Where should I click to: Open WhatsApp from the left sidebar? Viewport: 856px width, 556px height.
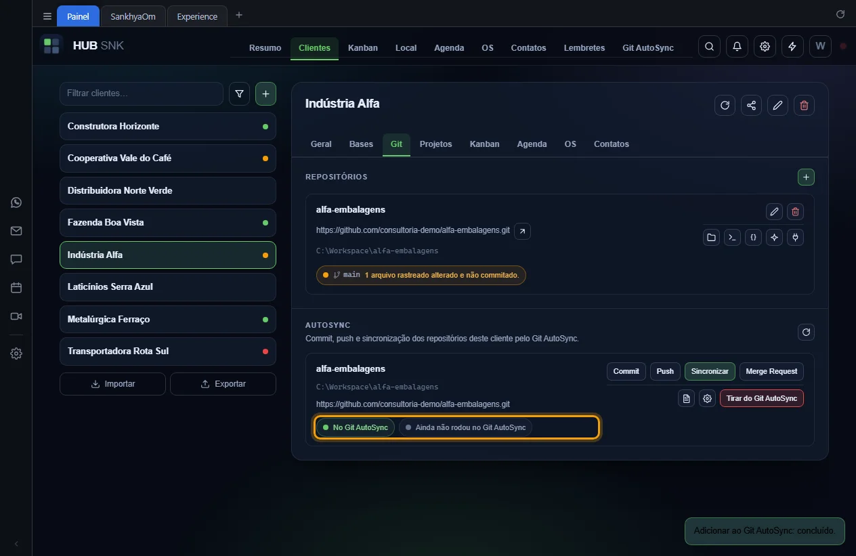pos(16,202)
